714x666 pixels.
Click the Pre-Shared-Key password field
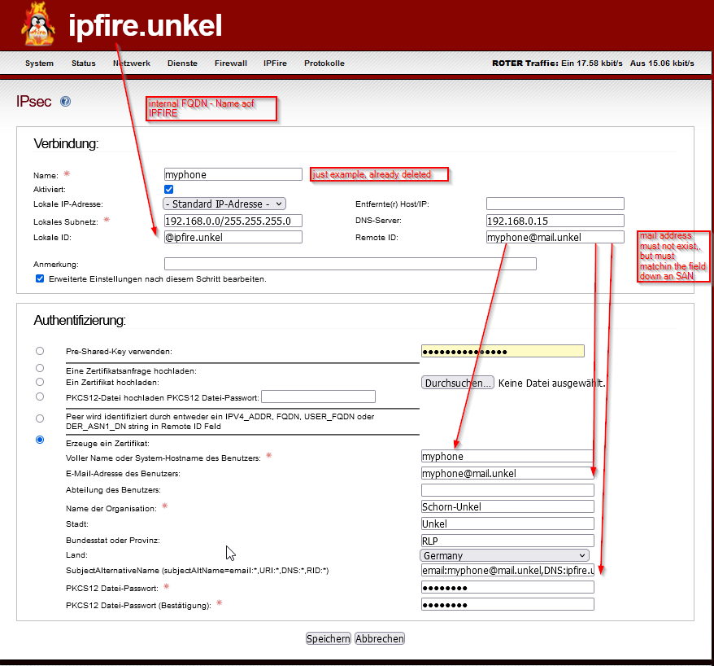click(x=503, y=351)
